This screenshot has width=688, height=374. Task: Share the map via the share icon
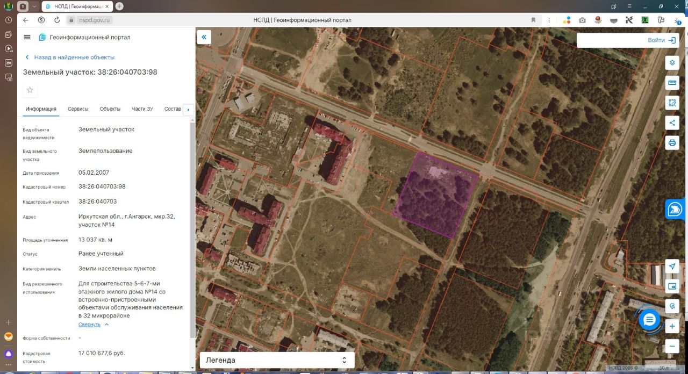672,123
